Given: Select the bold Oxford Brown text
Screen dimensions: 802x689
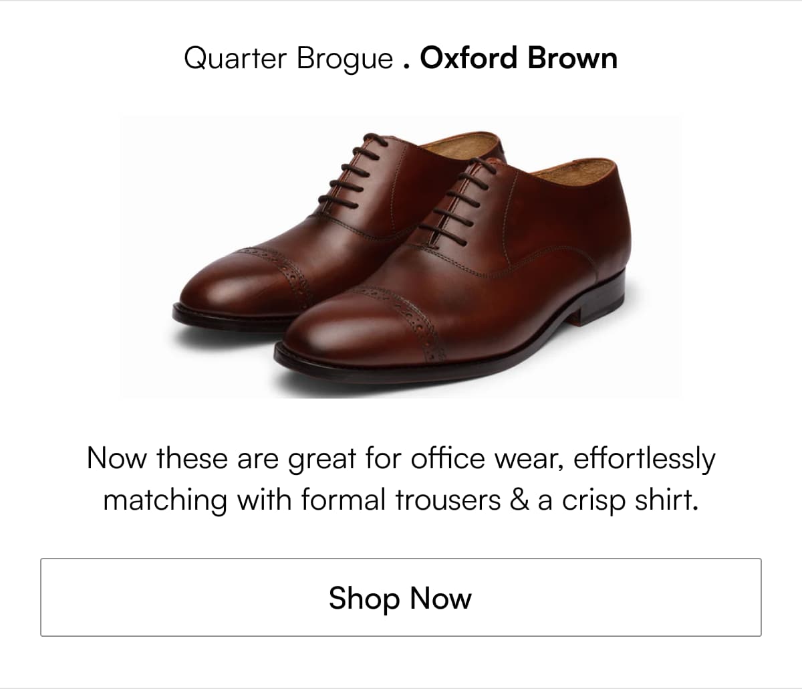Looking at the screenshot, I should (x=519, y=58).
